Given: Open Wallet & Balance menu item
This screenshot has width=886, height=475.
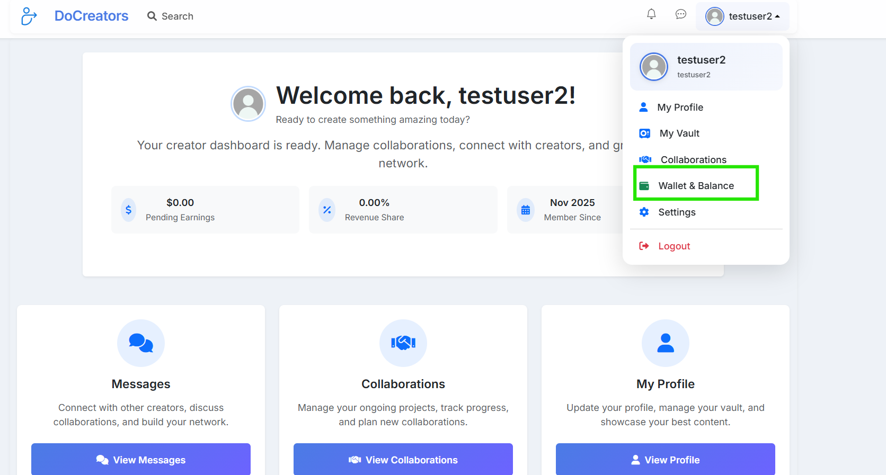Looking at the screenshot, I should (x=695, y=186).
